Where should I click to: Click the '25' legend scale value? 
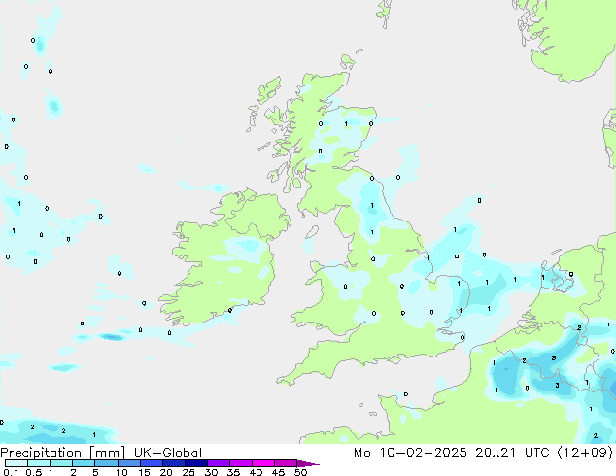[x=188, y=472]
